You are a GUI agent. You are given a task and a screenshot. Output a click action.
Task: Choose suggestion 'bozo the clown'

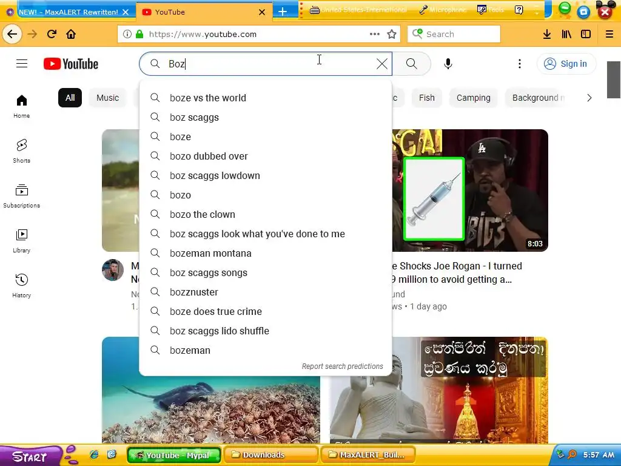pos(266,214)
